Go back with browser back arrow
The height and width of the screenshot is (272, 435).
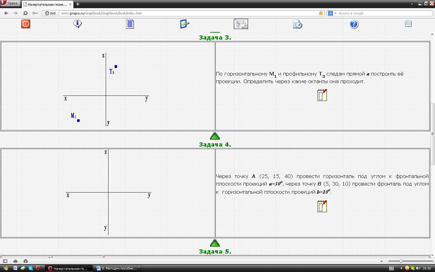point(6,13)
